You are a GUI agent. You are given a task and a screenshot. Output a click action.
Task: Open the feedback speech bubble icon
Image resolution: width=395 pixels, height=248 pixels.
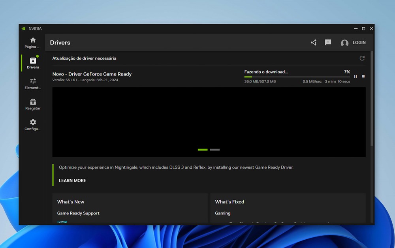[x=328, y=43]
